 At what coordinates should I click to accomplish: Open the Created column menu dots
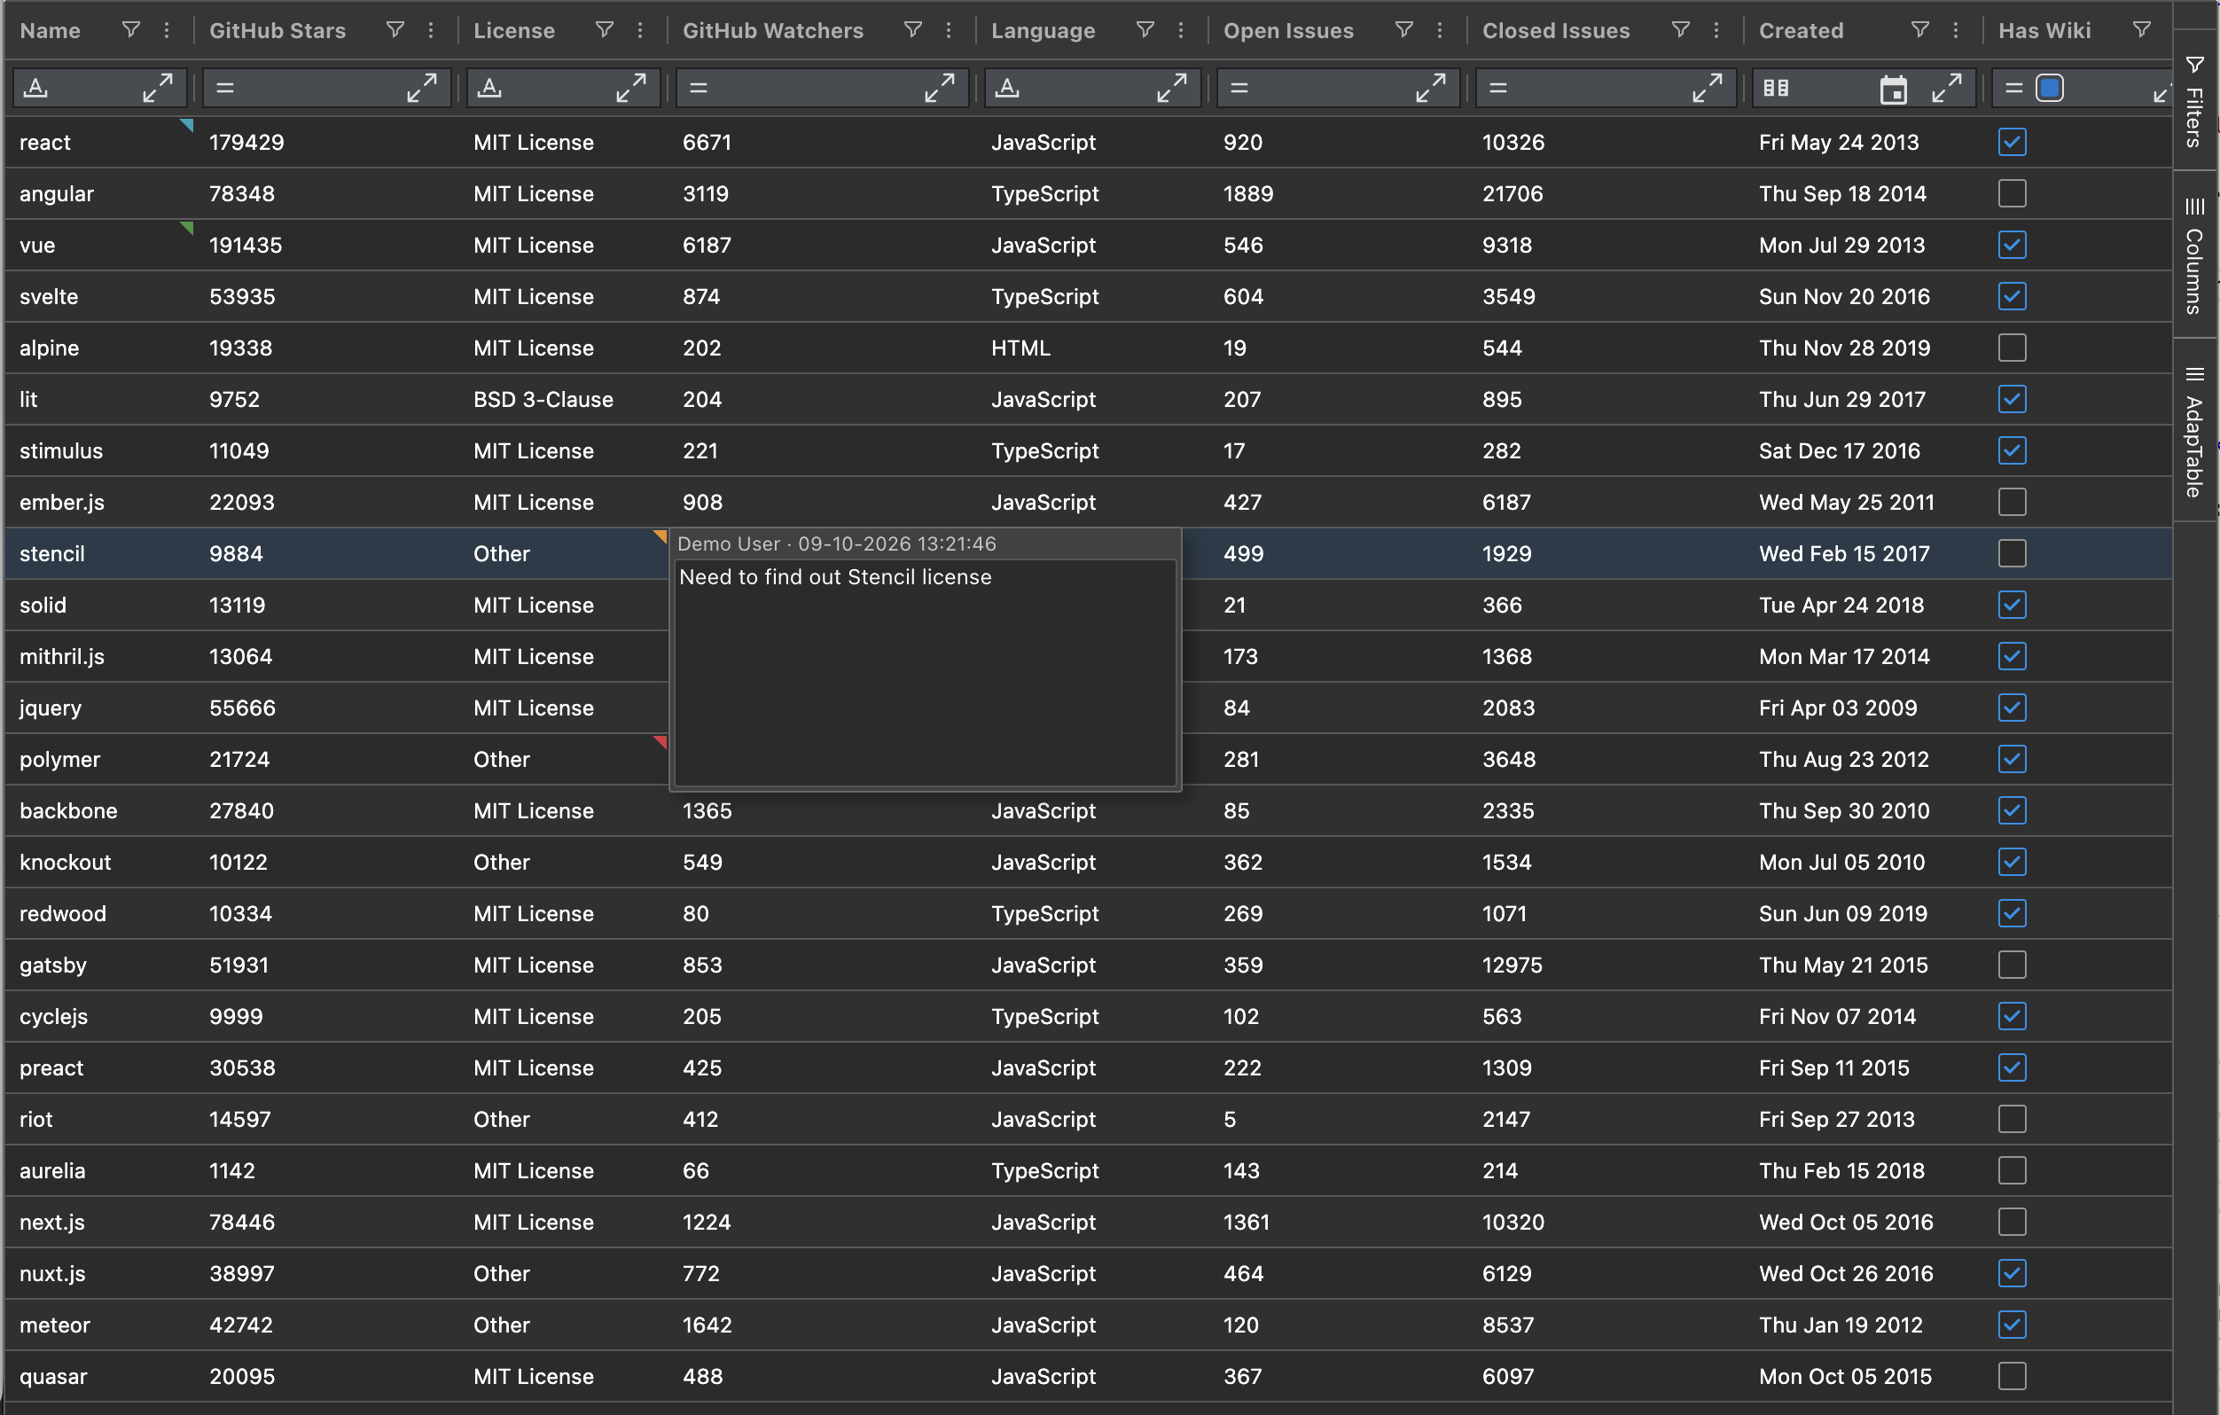[x=1957, y=30]
